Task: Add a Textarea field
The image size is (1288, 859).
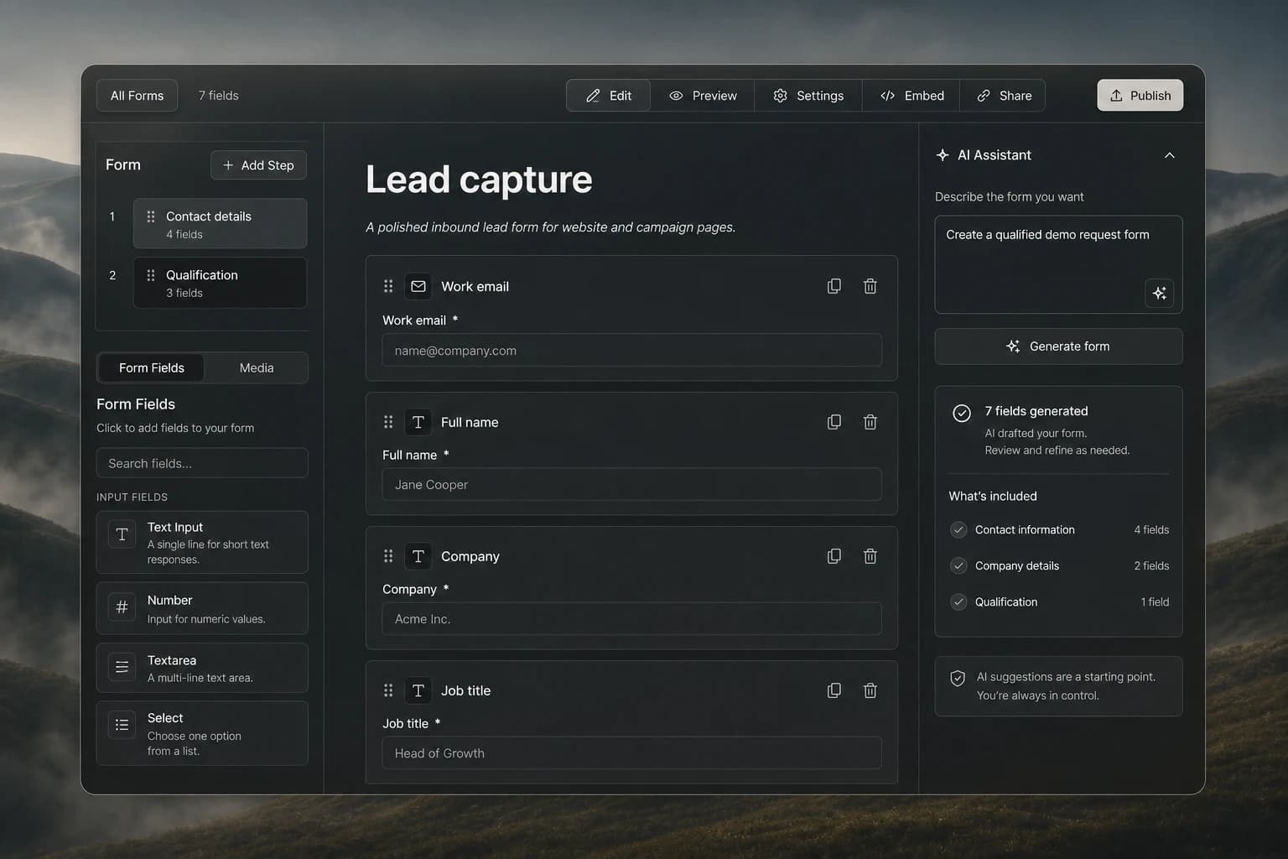Action: (202, 669)
